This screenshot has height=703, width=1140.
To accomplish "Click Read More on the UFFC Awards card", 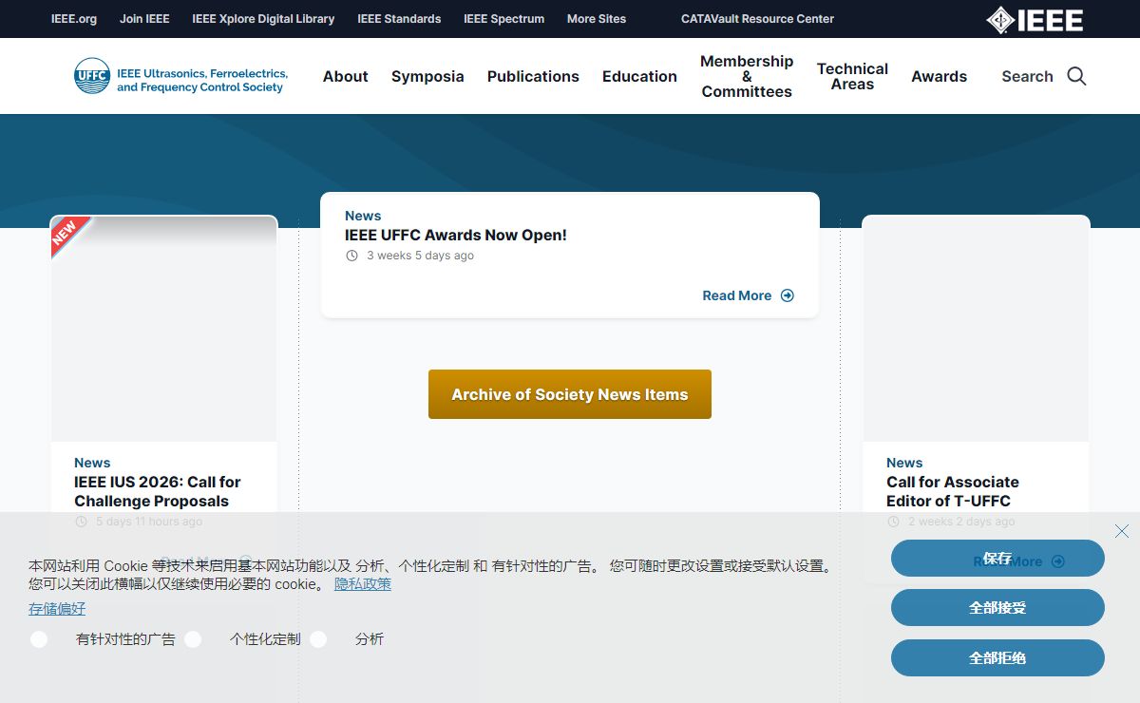I will (737, 295).
